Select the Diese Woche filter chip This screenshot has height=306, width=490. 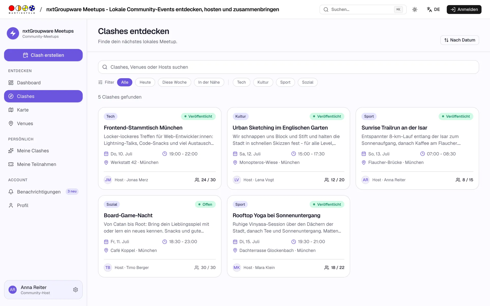coord(174,82)
